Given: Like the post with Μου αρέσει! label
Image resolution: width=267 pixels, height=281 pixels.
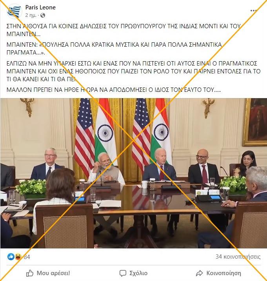Looking at the screenshot, I should [x=53, y=273].
